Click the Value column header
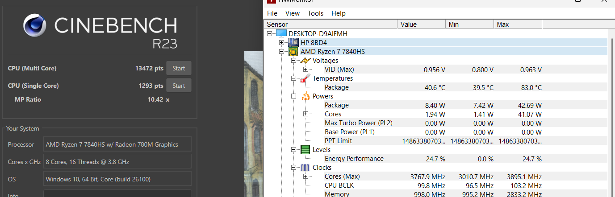 (x=422, y=25)
